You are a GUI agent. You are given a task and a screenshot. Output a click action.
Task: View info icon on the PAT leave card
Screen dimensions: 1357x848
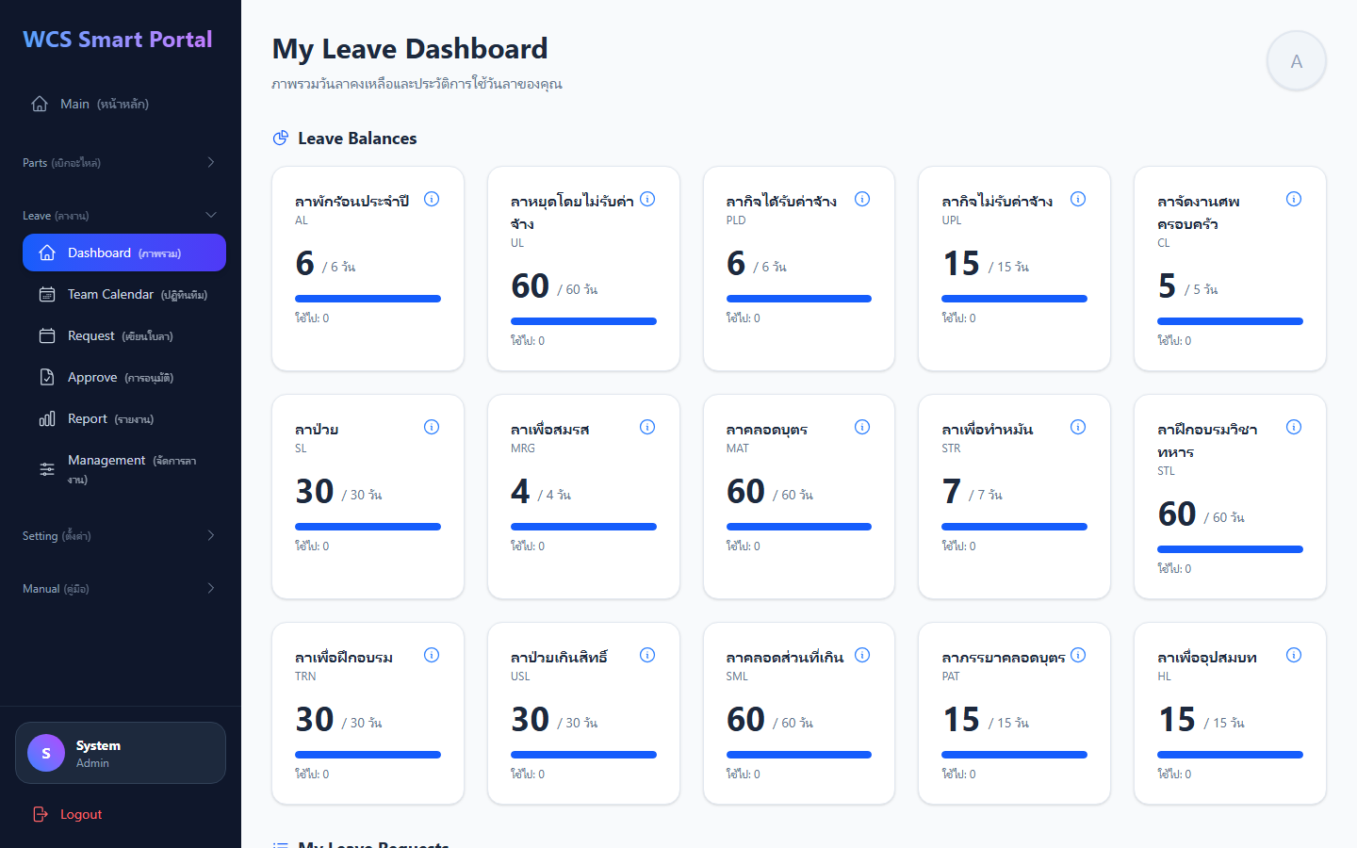click(x=1078, y=655)
